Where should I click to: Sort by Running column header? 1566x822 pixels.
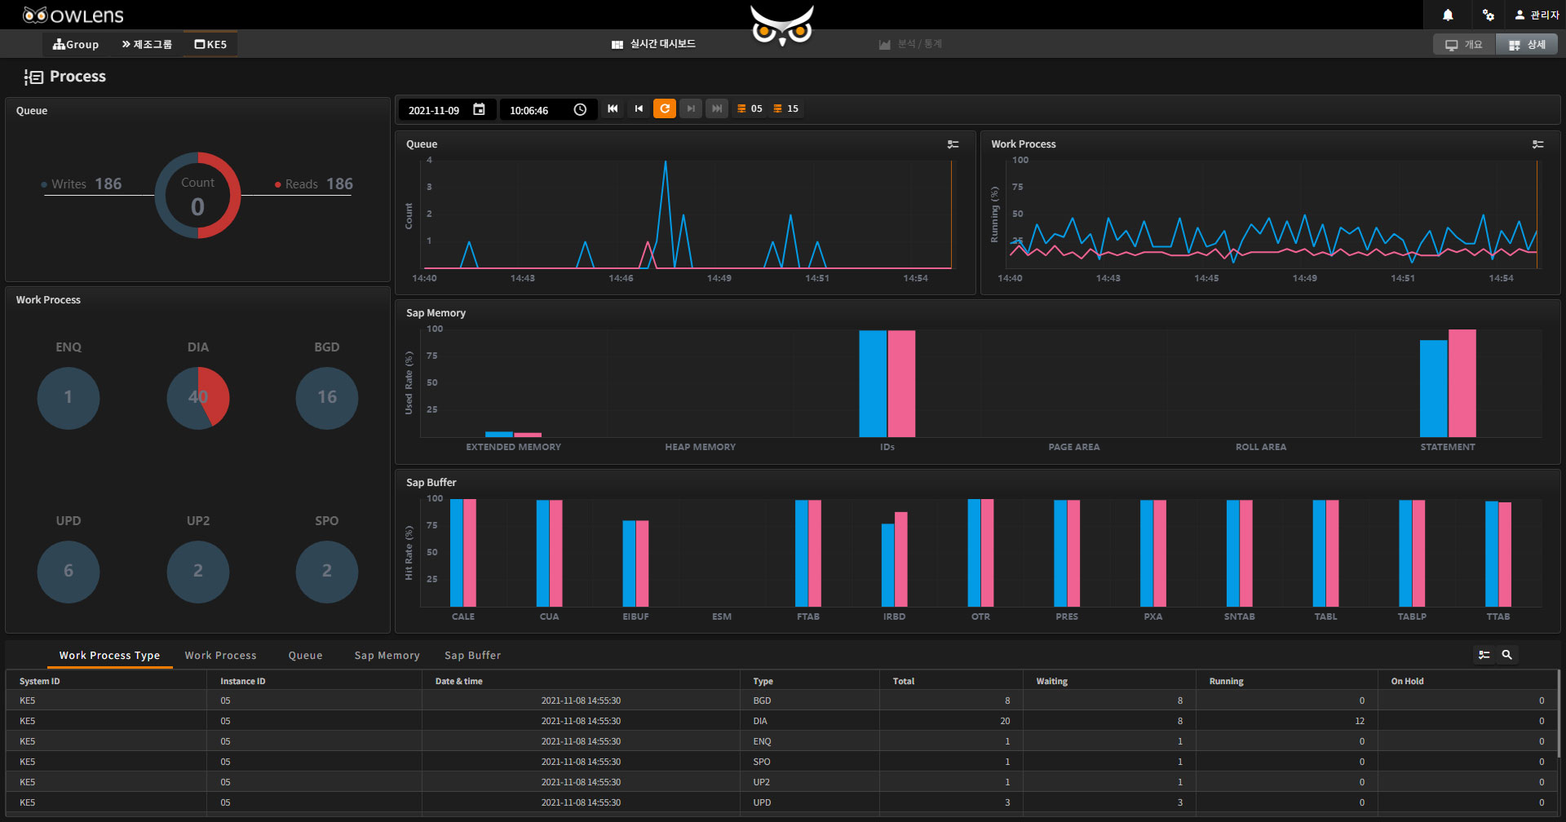click(x=1287, y=681)
